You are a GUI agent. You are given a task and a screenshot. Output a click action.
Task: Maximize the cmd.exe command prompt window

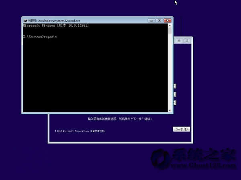pyautogui.click(x=159, y=20)
